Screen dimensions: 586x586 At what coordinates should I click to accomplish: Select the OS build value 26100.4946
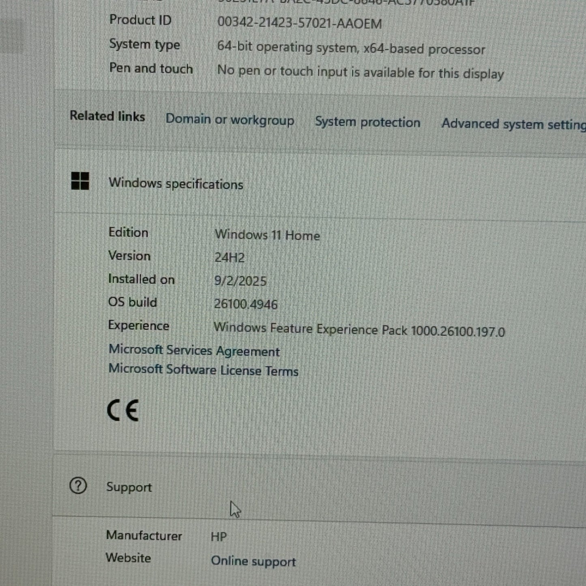(x=246, y=304)
